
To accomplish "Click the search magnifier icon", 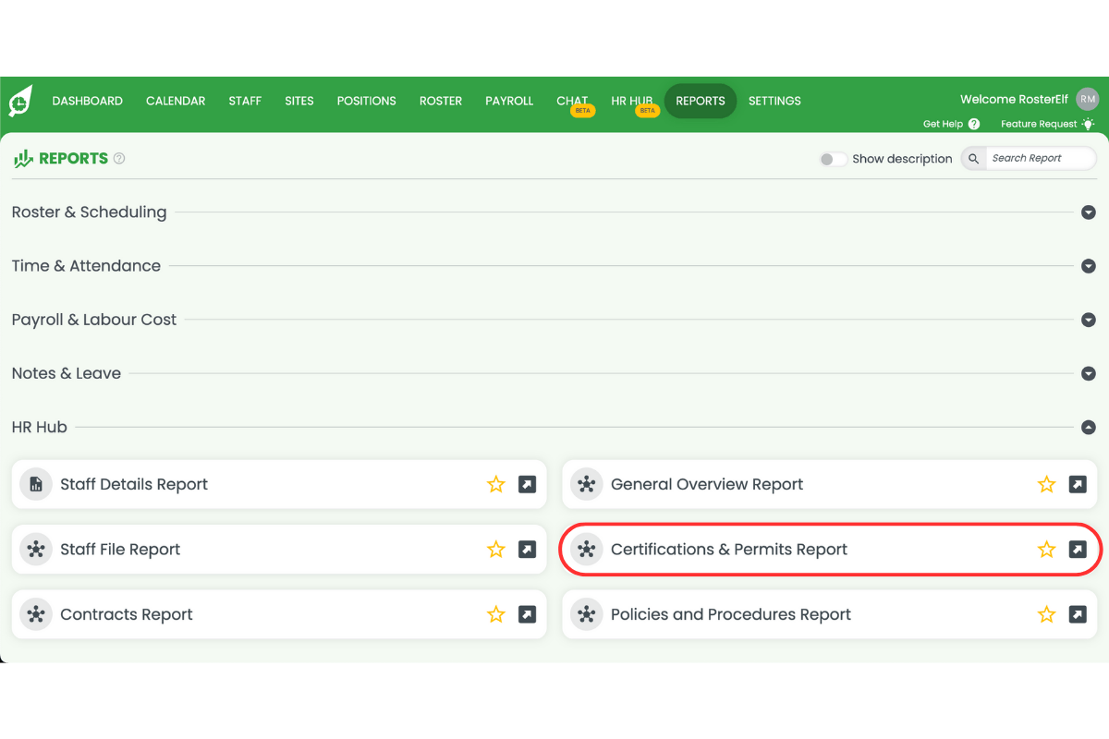I will point(972,158).
